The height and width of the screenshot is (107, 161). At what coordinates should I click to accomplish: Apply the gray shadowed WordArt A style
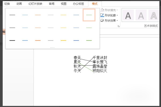coord(141,15)
